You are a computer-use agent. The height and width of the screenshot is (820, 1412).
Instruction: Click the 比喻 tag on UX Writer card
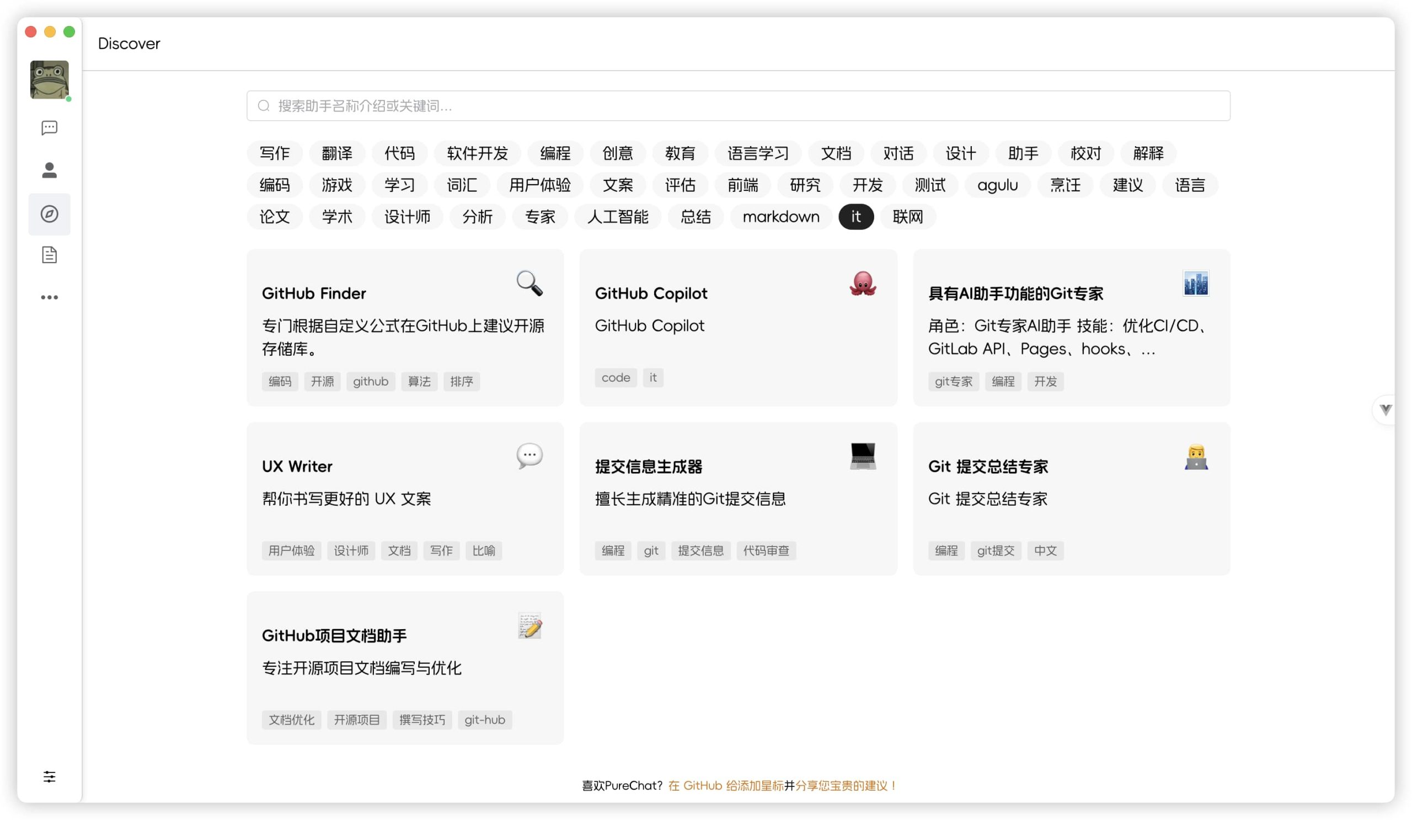[x=484, y=550]
